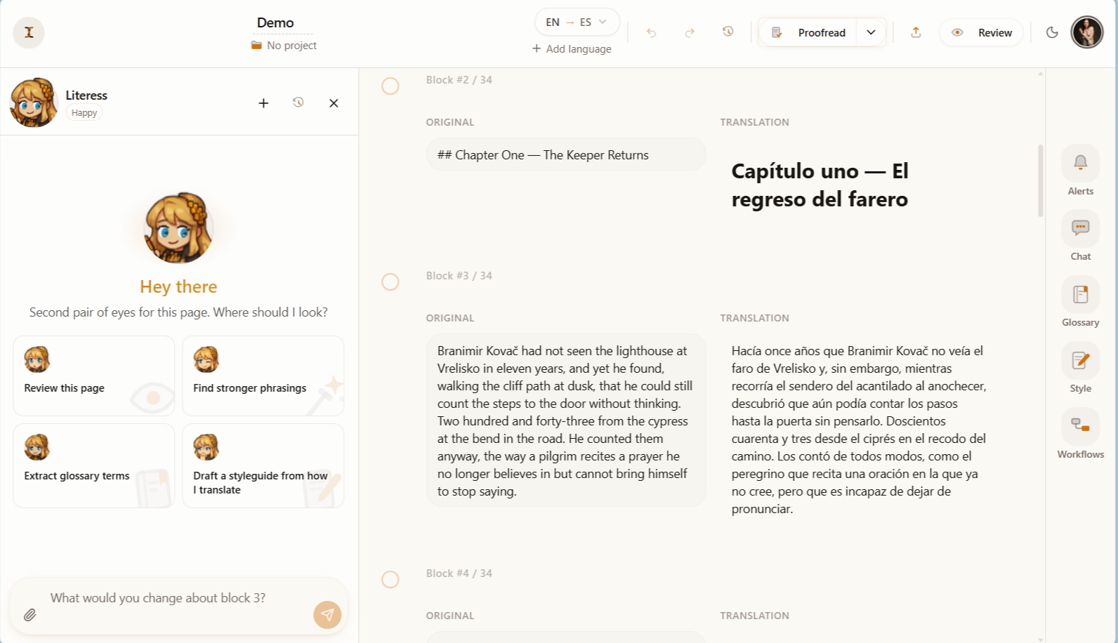The width and height of the screenshot is (1118, 643).
Task: Mark Block #4 circle as done
Action: point(390,580)
